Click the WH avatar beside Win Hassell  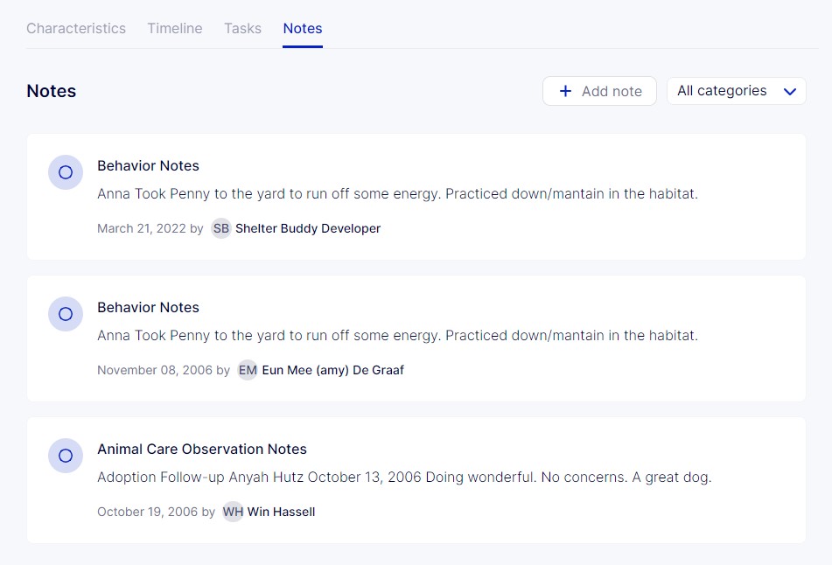[233, 512]
